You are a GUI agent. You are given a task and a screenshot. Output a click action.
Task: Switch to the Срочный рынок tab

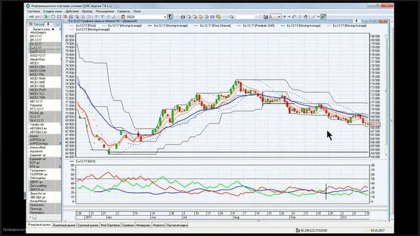coord(88,226)
